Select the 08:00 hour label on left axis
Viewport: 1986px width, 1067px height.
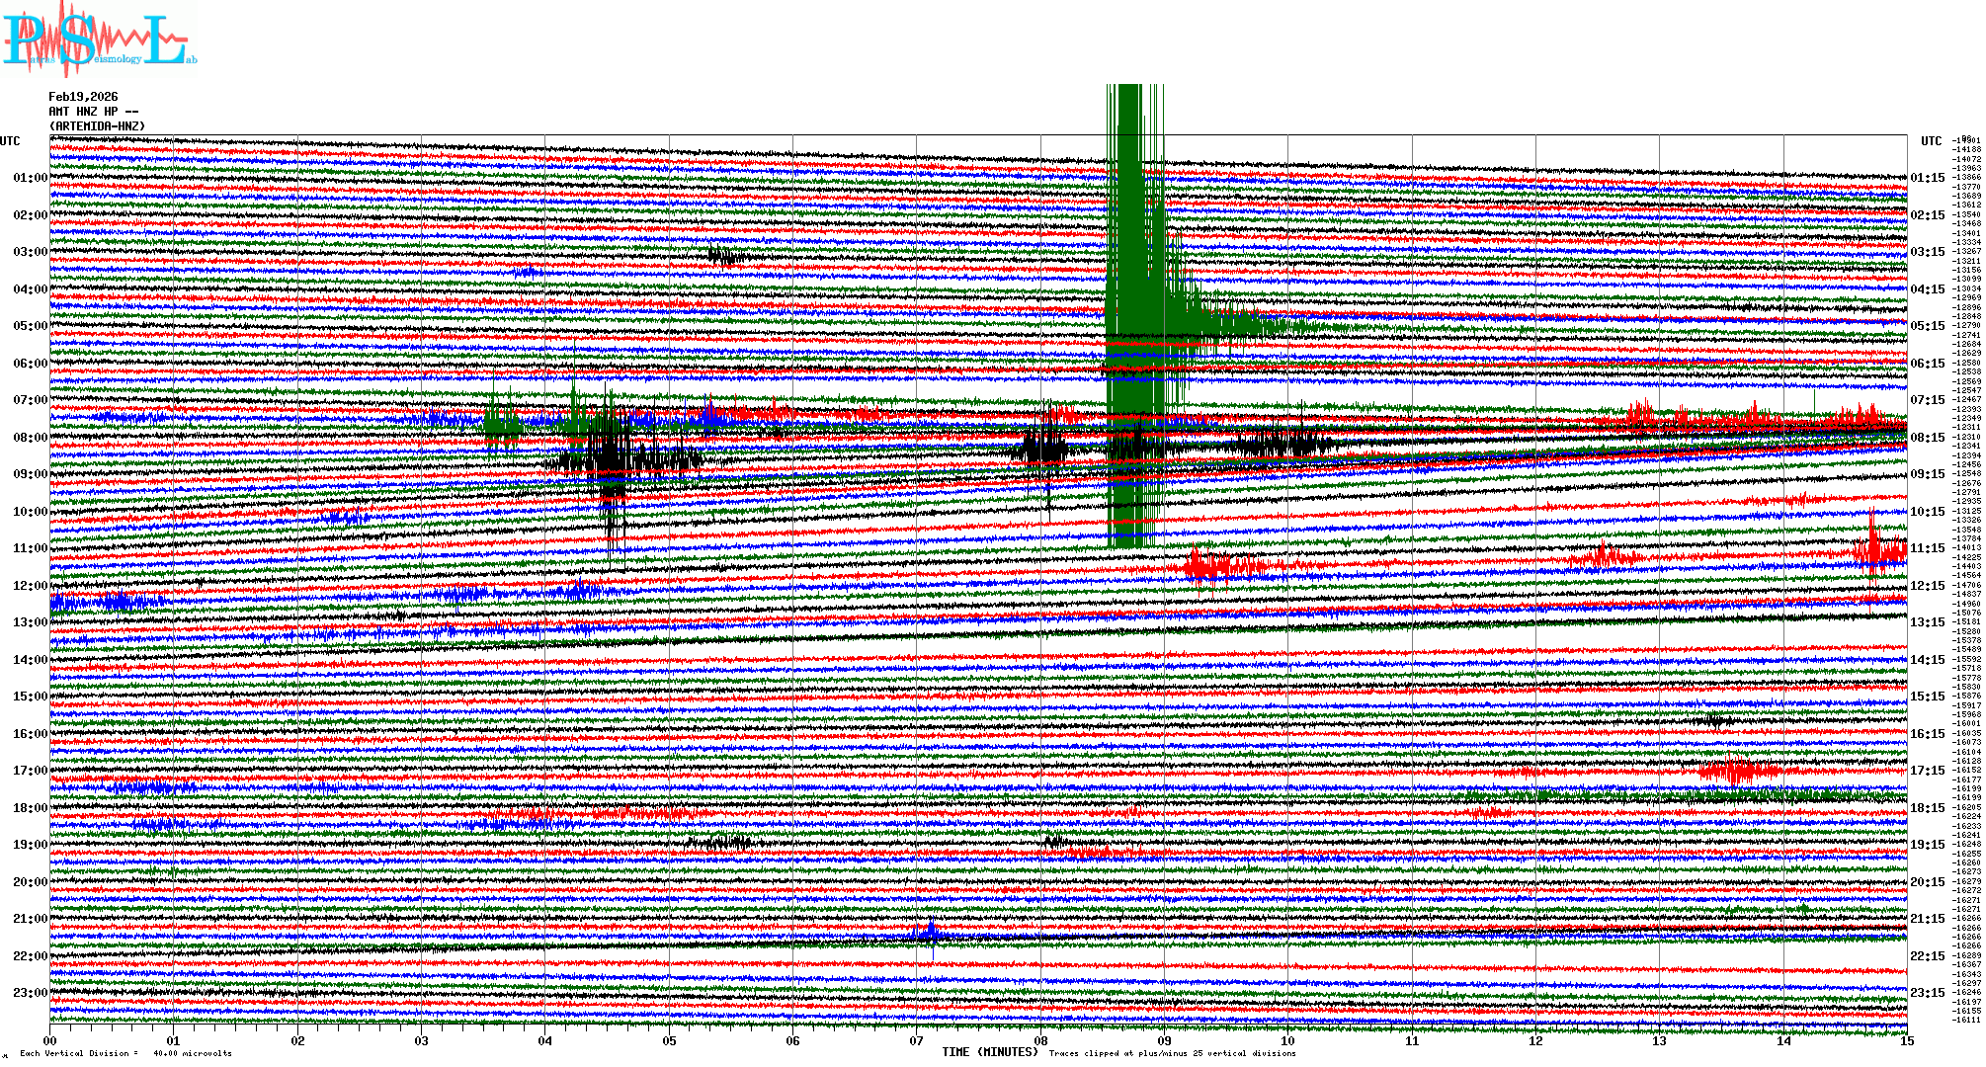tap(30, 438)
